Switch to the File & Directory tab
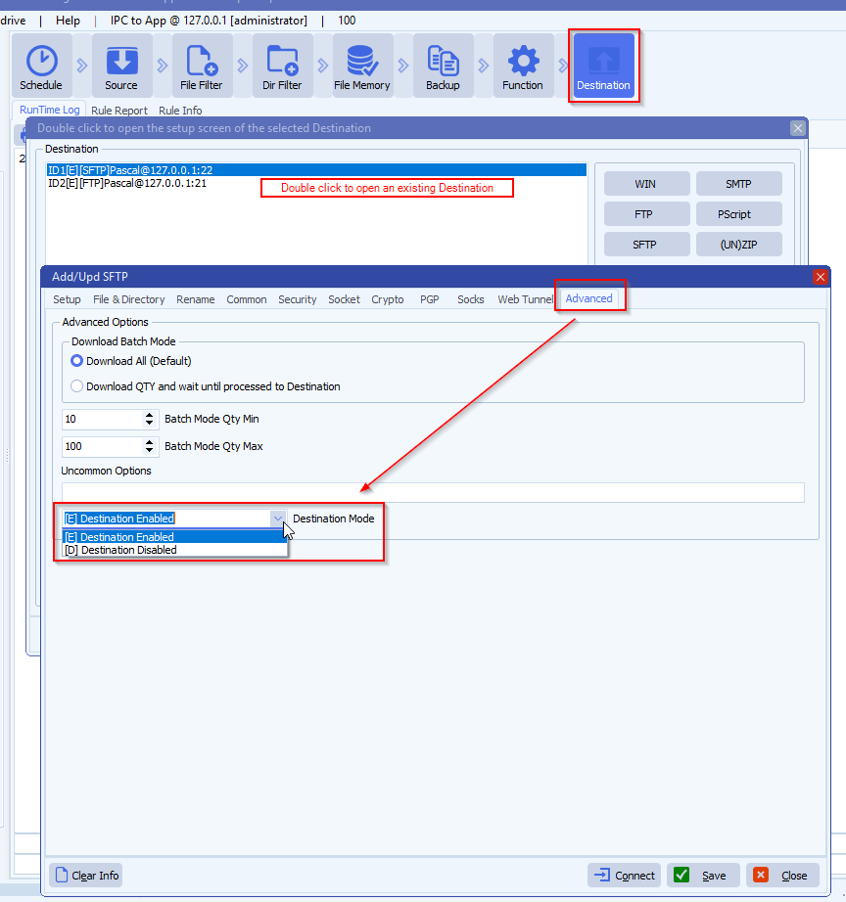Viewport: 846px width, 902px height. [x=129, y=299]
